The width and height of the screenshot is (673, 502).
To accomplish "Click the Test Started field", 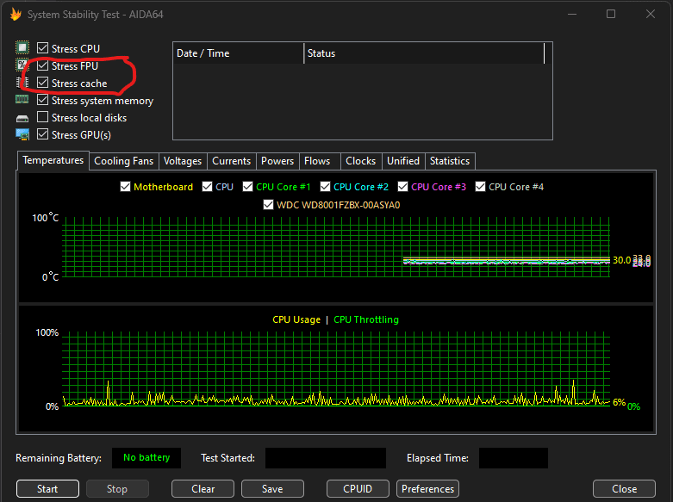I will (x=326, y=458).
